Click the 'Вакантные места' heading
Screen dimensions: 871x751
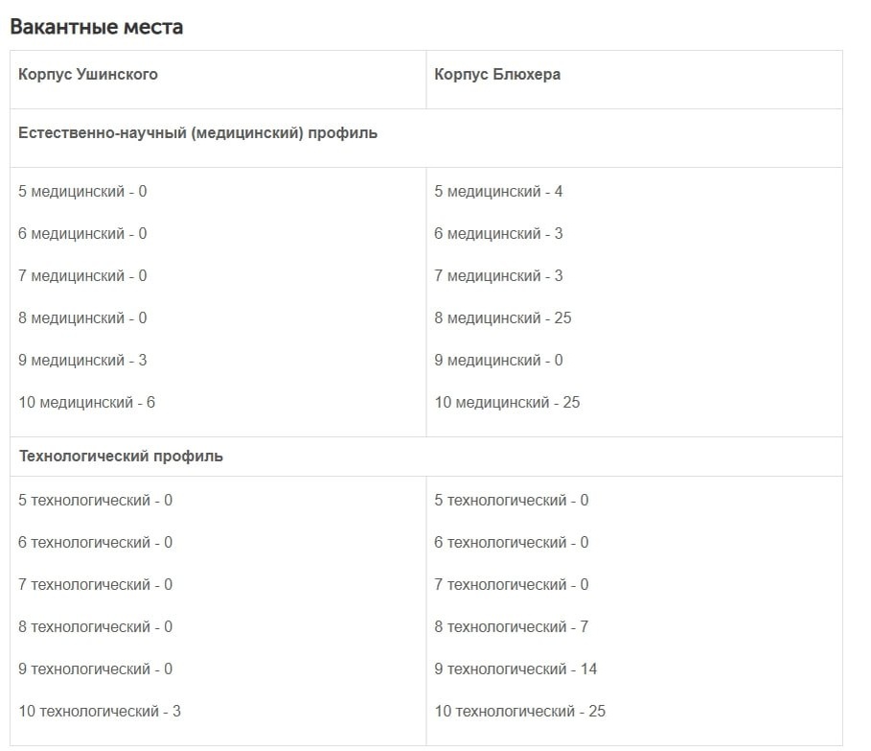point(96,27)
